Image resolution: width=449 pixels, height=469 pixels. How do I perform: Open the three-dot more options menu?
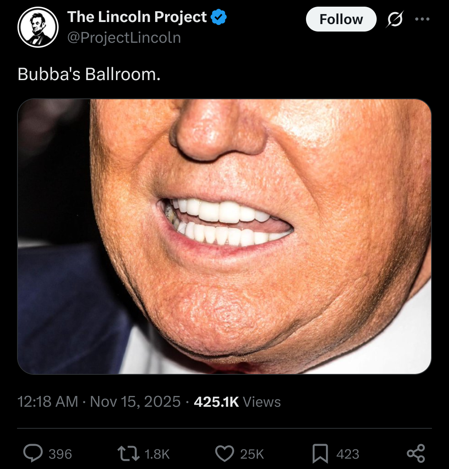pyautogui.click(x=422, y=20)
